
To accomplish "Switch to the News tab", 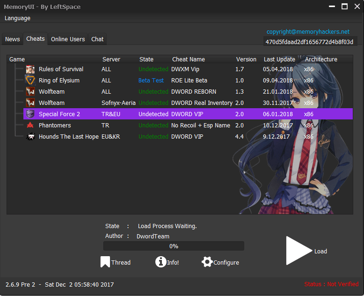I will 13,39.
